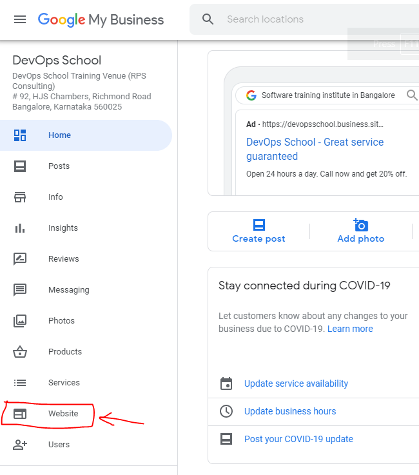The height and width of the screenshot is (475, 419).
Task: Click the Stay connected during COVID-19 heading
Action: coord(304,286)
